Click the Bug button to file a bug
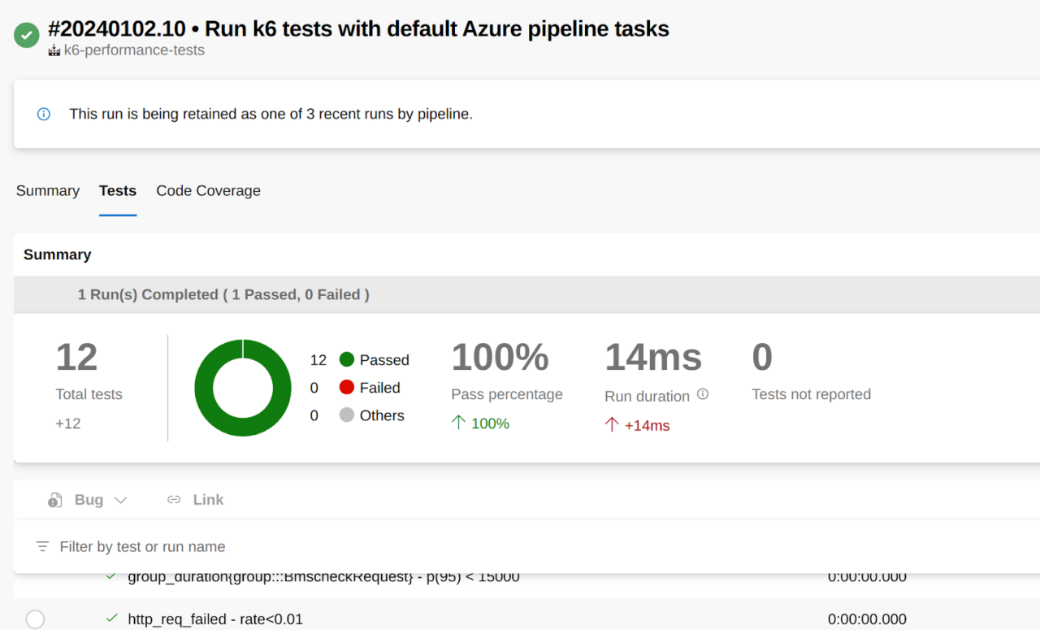 (x=88, y=499)
